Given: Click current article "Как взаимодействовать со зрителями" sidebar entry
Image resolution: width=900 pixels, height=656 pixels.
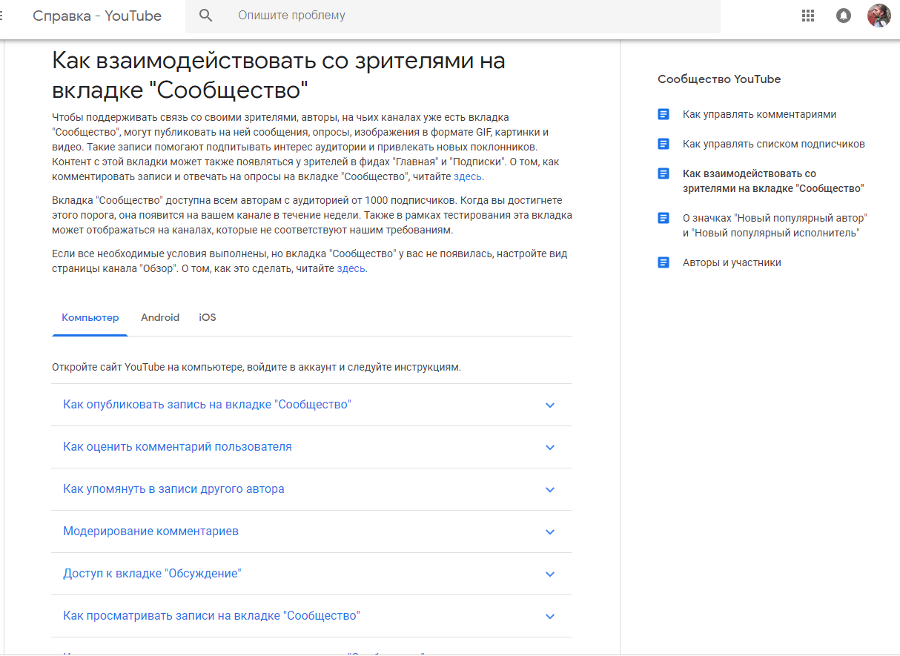Looking at the screenshot, I should click(x=773, y=181).
